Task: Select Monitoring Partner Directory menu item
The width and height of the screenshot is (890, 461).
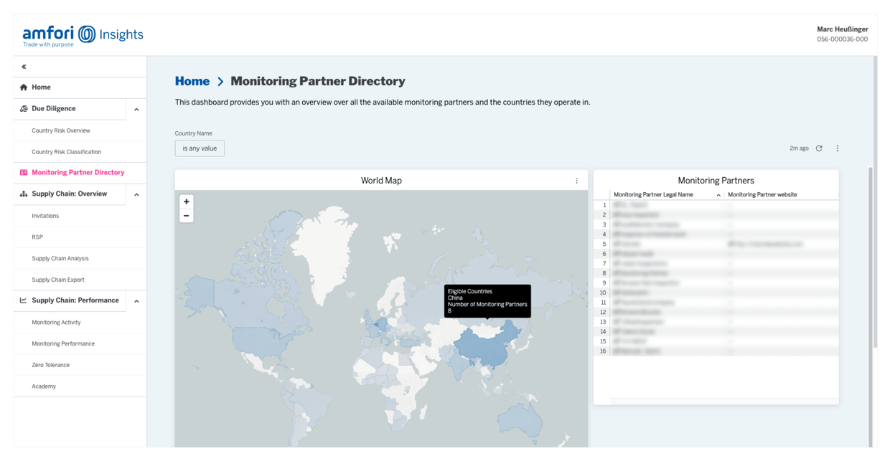Action: coord(78,173)
